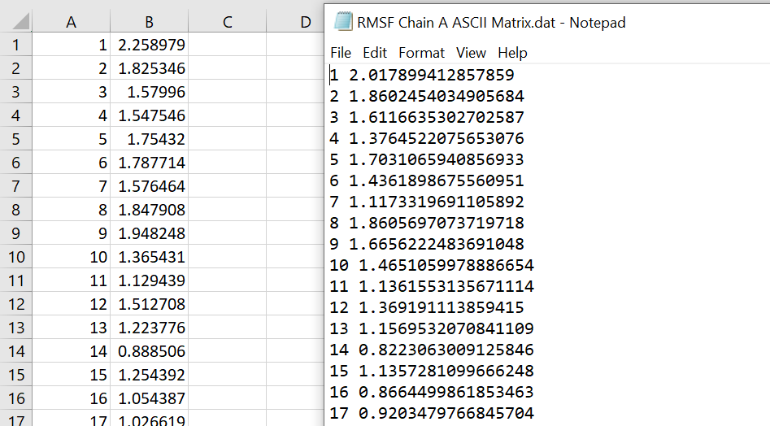The image size is (770, 426).
Task: Open the File menu in Notepad
Action: [x=341, y=53]
